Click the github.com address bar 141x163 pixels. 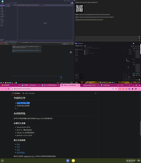pyautogui.click(x=62, y=89)
